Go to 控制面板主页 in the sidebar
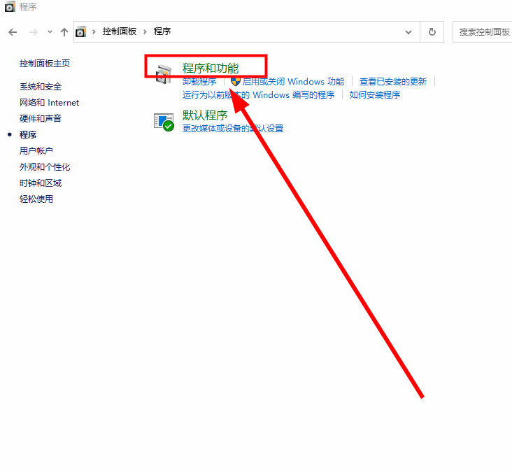This screenshot has width=512, height=470. [45, 64]
